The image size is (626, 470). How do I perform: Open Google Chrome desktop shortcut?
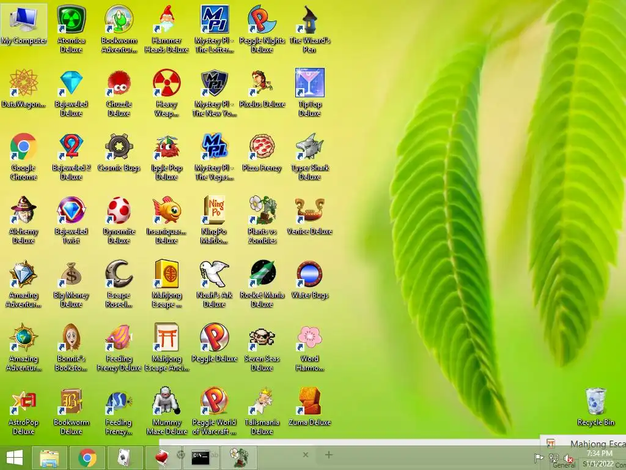coord(24,156)
